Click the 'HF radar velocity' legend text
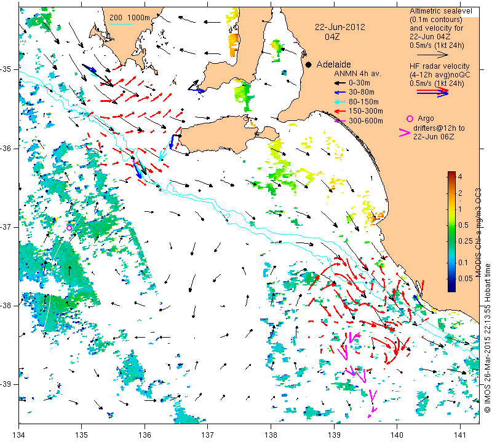Image resolution: width=492 pixels, height=442 pixels. [x=439, y=66]
